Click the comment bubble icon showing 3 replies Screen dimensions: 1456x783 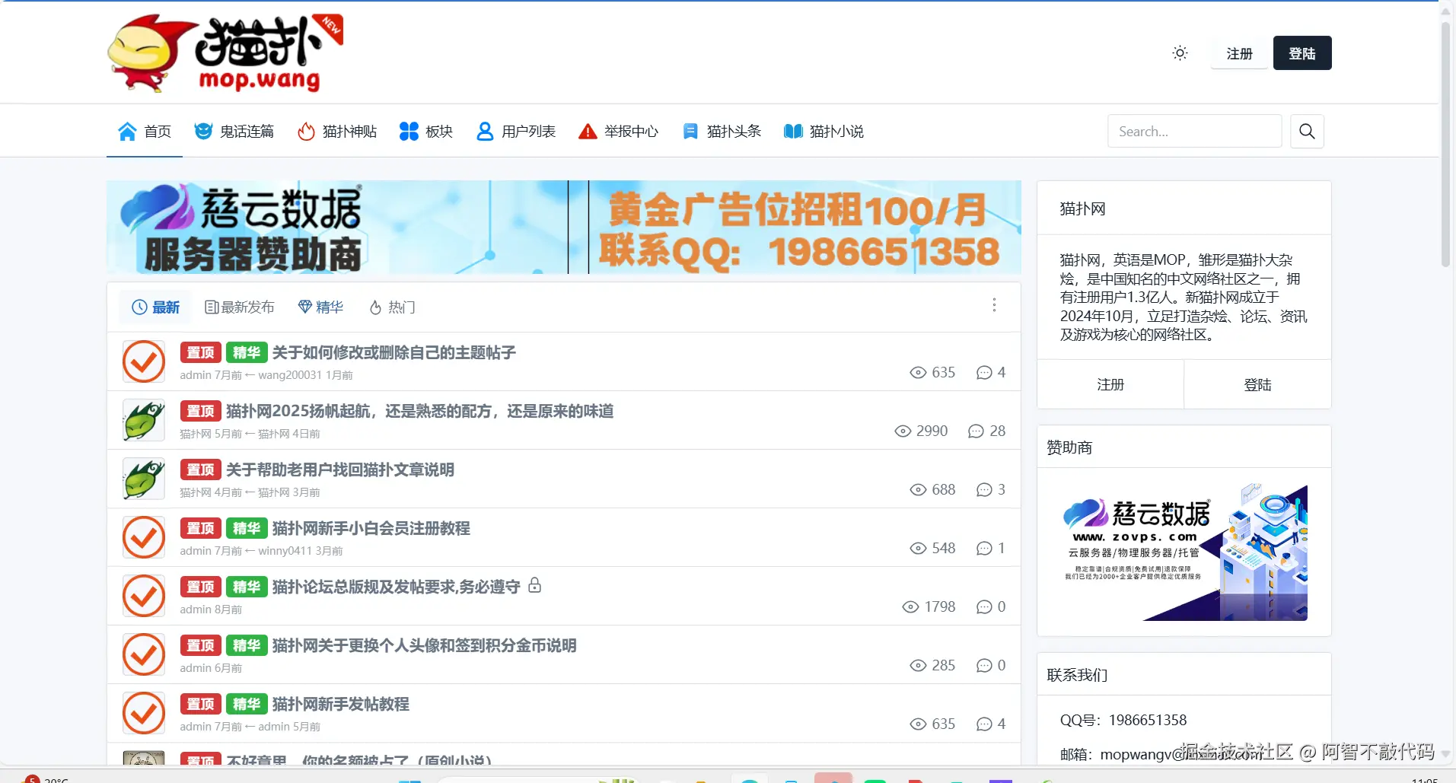coord(984,490)
